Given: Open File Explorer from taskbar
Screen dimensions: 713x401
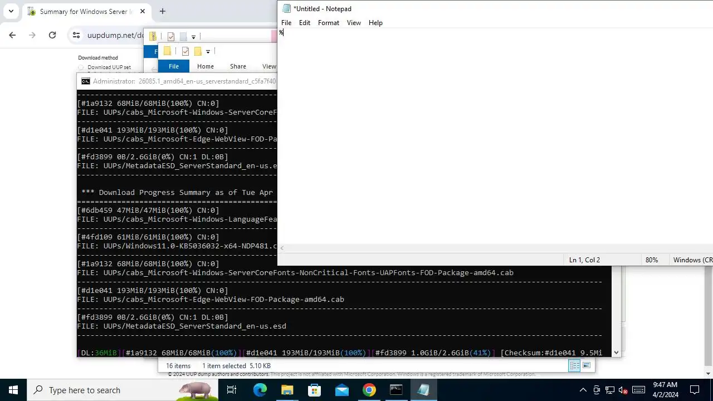Looking at the screenshot, I should click(x=287, y=390).
